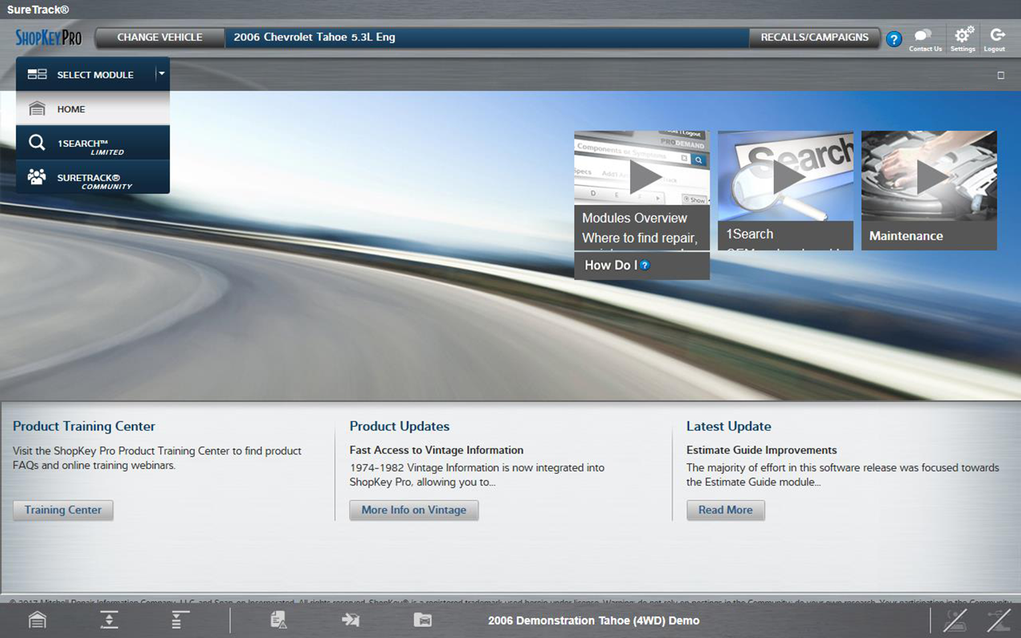Click the collapse-to-center arrows icon in bottom bar
Image resolution: width=1021 pixels, height=638 pixels.
(x=109, y=620)
